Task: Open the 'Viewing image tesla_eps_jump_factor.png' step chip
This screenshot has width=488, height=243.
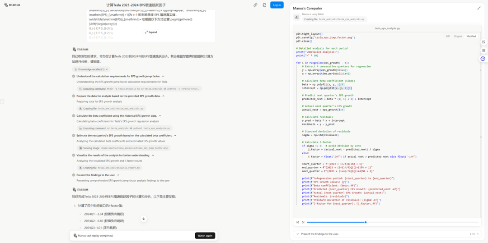Action: (124, 148)
